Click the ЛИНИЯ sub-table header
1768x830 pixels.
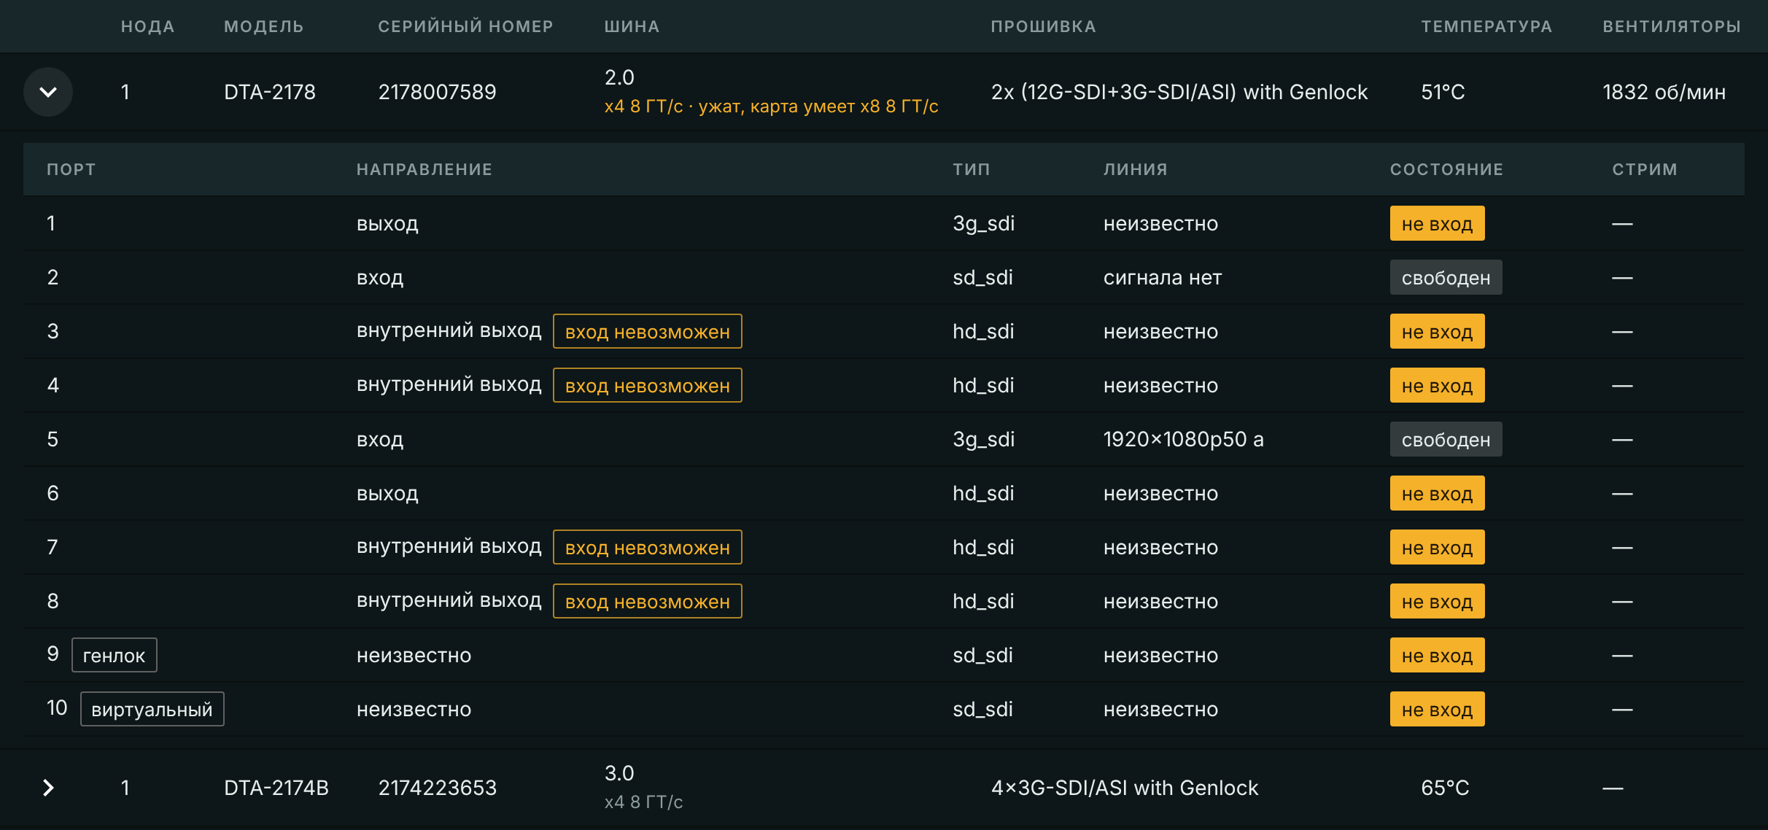(1136, 169)
